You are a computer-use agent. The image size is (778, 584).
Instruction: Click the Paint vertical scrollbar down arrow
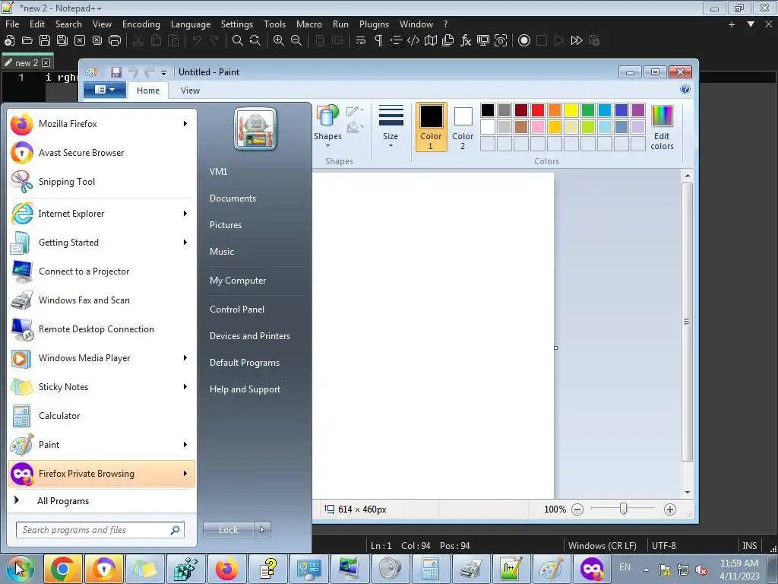(x=687, y=492)
